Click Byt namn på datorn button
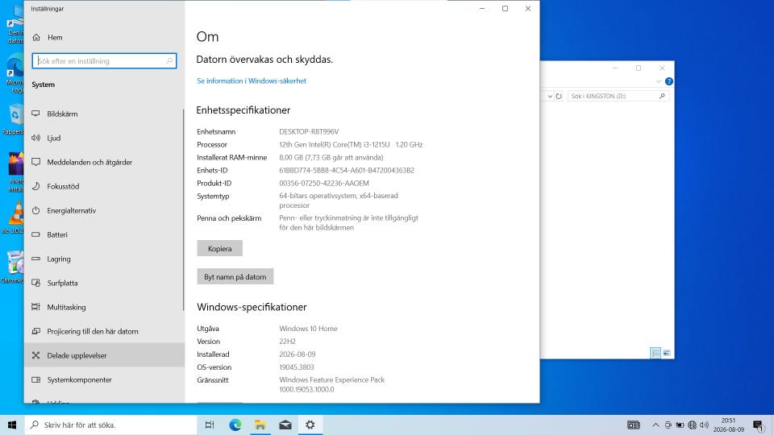Image resolution: width=774 pixels, height=435 pixels. coord(235,276)
